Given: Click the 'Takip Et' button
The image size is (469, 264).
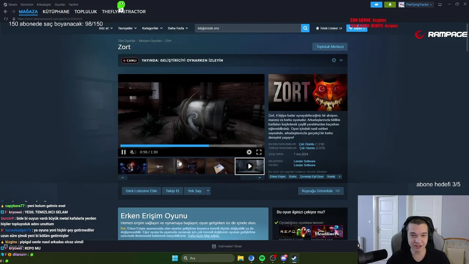Looking at the screenshot, I should [172, 191].
